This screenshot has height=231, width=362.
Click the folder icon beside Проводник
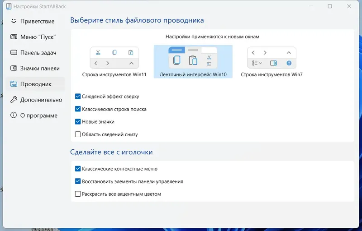[x=14, y=84]
